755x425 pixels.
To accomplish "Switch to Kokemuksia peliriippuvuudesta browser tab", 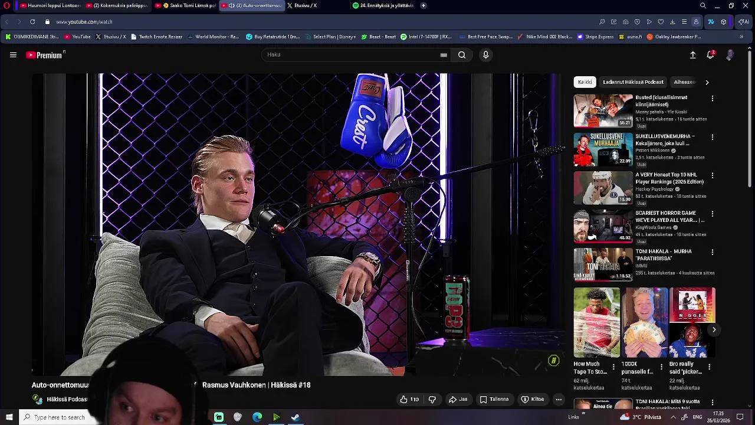I will point(117,5).
